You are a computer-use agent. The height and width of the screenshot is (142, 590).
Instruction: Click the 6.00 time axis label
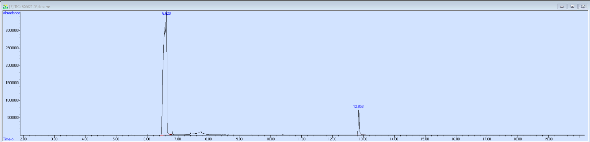147,139
